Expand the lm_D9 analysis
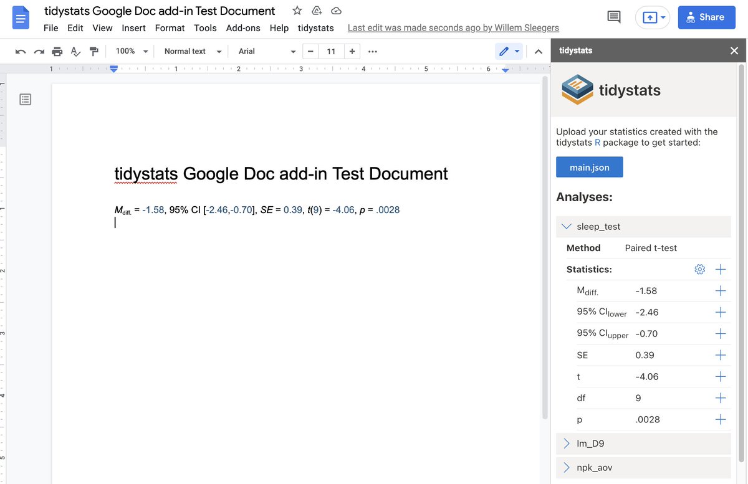 tap(643, 444)
